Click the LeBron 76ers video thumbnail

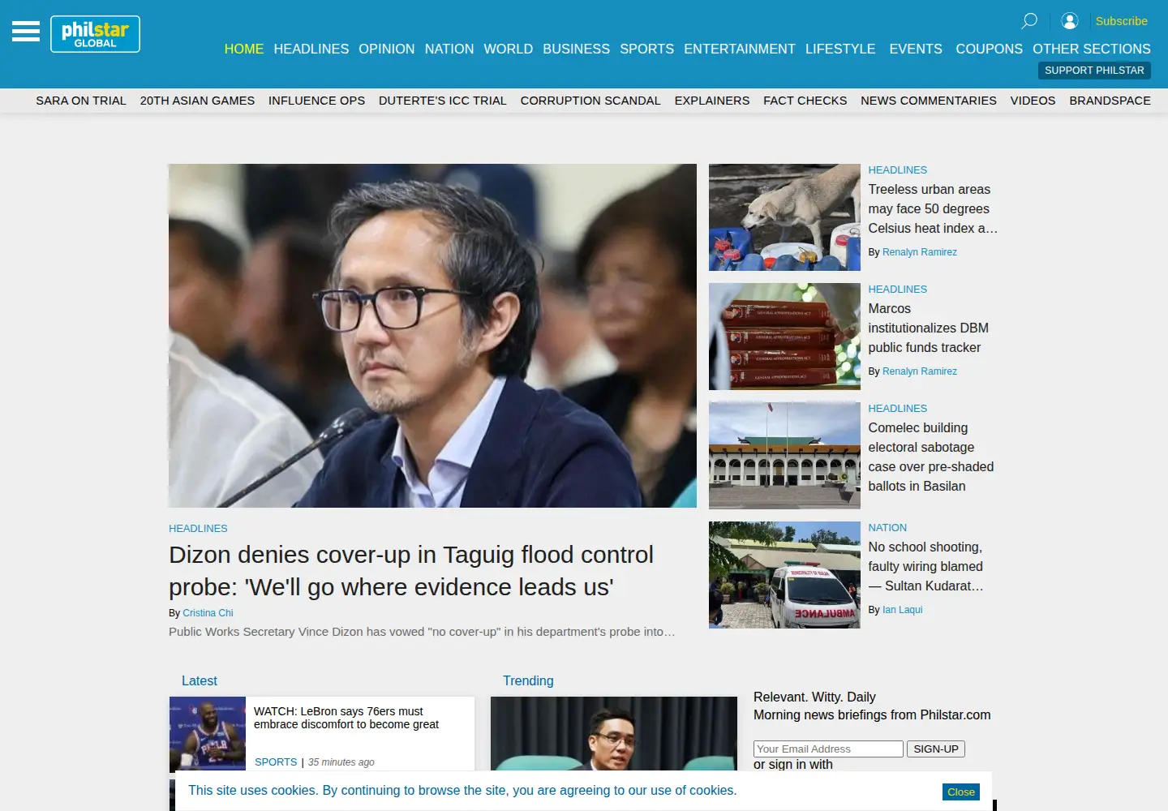pos(208,734)
